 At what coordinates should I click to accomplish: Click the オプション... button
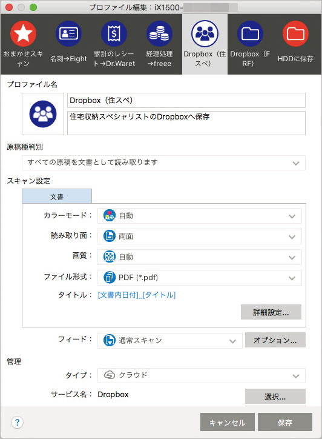275,340
